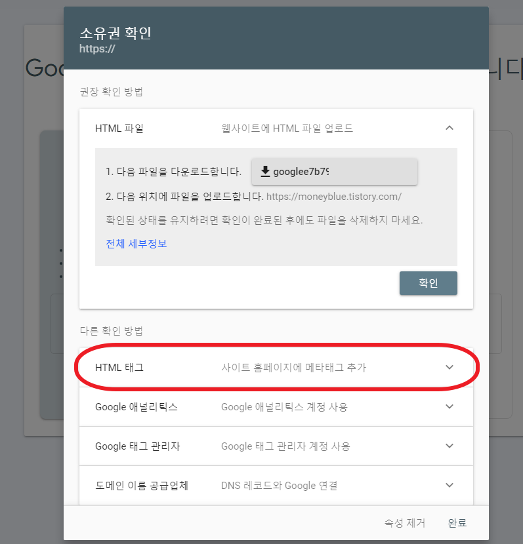Click 속성 제거 button
The width and height of the screenshot is (523, 544).
point(405,523)
